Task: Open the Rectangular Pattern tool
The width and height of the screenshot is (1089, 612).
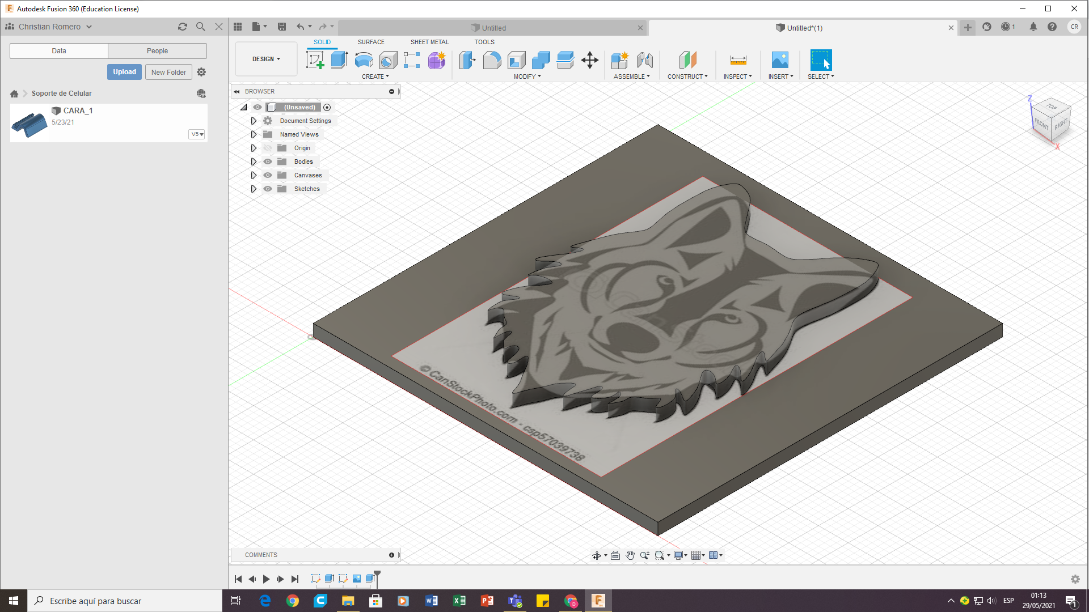Action: (412, 59)
